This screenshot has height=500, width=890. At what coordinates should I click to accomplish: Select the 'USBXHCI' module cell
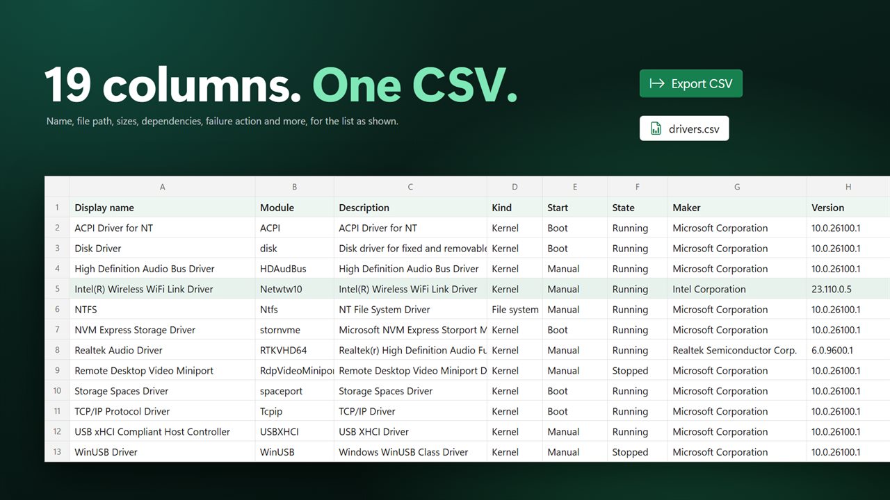point(295,432)
